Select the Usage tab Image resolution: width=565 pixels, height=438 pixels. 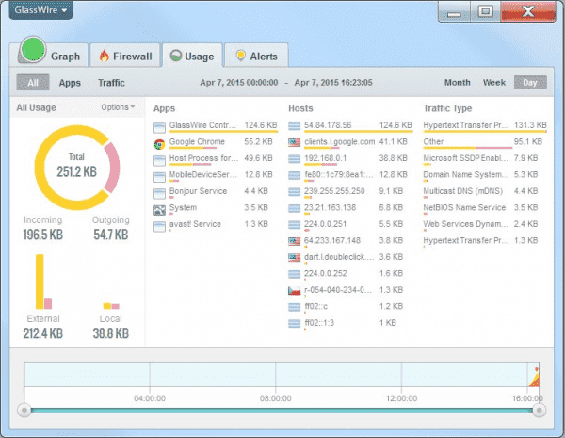[x=192, y=56]
